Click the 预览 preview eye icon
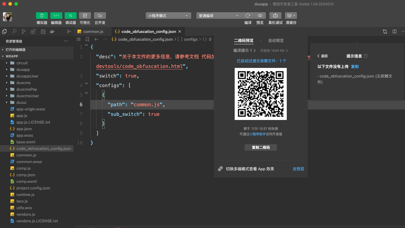The height and width of the screenshot is (228, 405). tap(260, 16)
